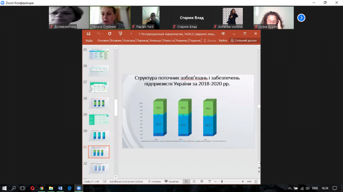Click the third chart column labeled 40.8

coord(210,117)
